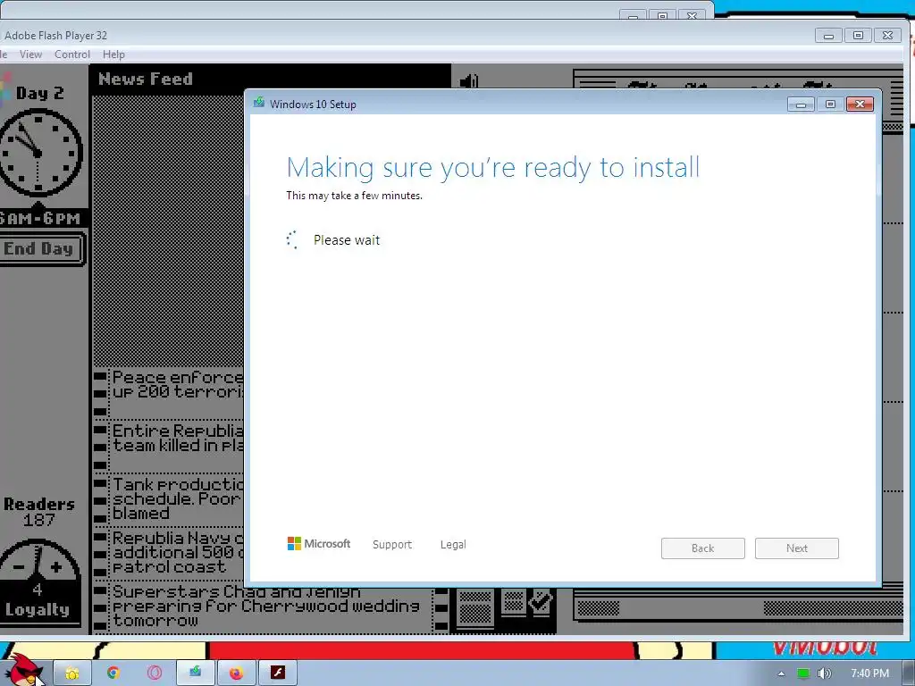Screen dimensions: 915x686
Task: Switch to Windows 10 Setup taskbar icon
Action: (x=196, y=673)
